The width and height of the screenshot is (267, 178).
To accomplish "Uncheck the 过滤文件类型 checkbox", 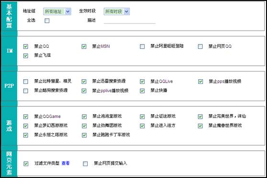I will coord(26,164).
